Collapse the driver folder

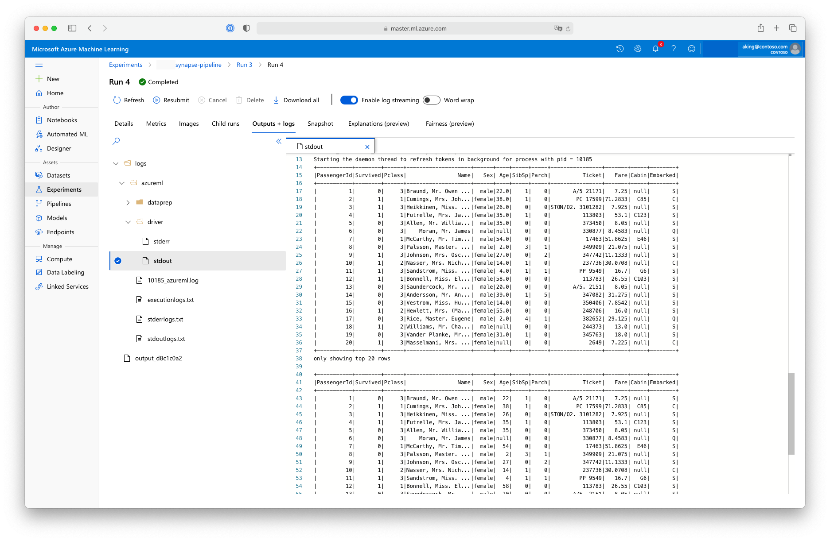[x=129, y=222]
